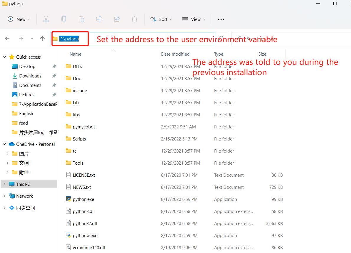The width and height of the screenshot is (351, 253).
Task: Click the back navigation arrow
Action: coord(8,39)
